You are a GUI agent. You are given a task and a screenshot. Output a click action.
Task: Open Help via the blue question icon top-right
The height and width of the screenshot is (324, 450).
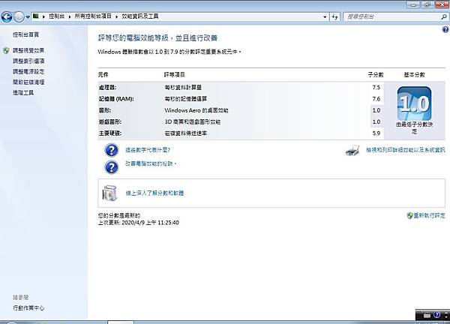(445, 29)
